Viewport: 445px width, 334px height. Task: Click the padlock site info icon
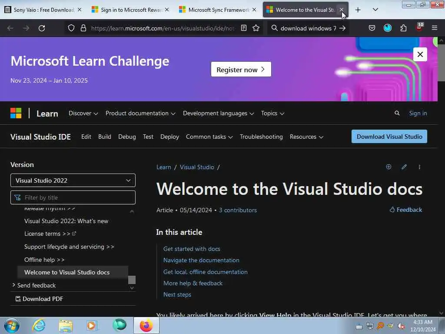click(x=83, y=28)
